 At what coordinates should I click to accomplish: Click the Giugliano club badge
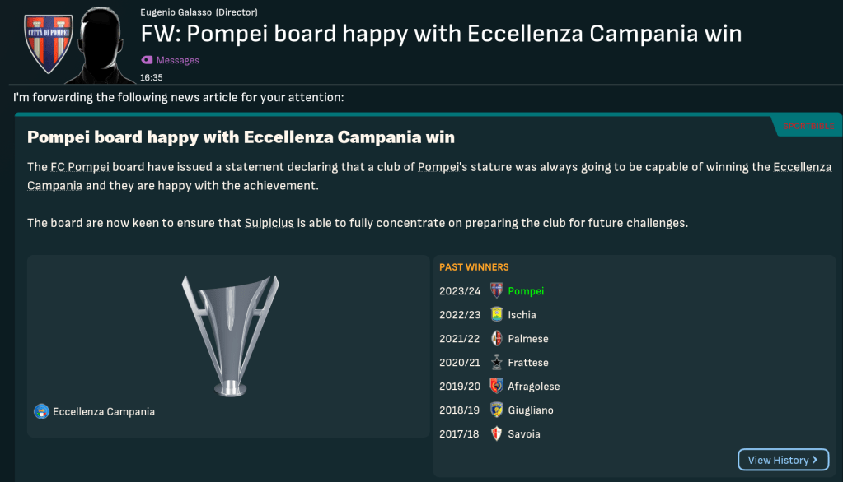point(496,410)
